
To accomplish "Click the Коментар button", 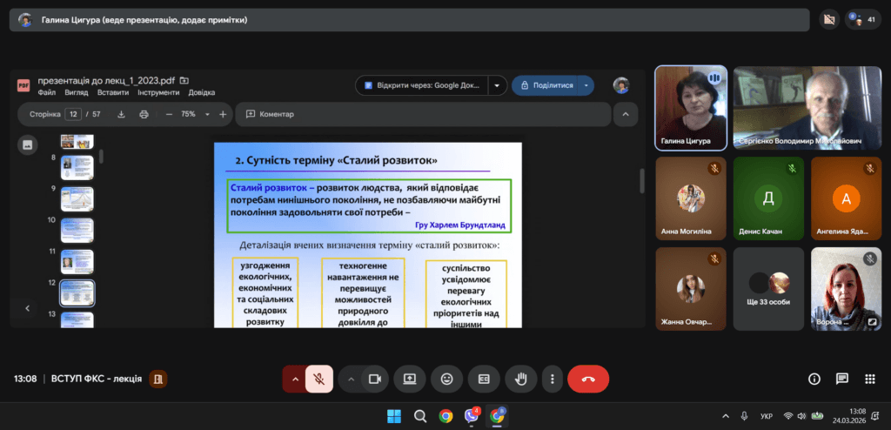I will coord(271,114).
